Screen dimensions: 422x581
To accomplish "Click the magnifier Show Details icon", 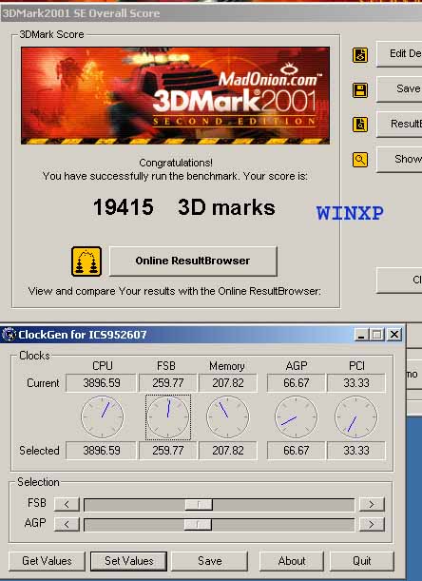I will (360, 160).
